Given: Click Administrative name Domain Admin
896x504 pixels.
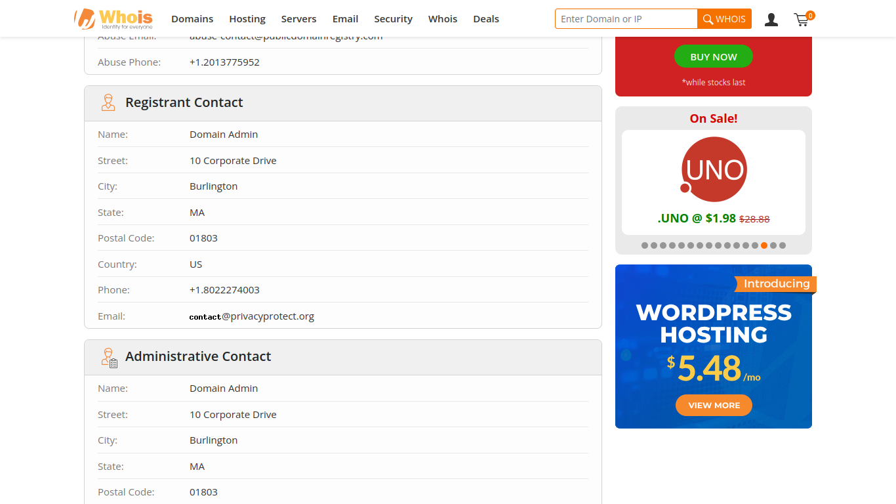Looking at the screenshot, I should tap(224, 388).
